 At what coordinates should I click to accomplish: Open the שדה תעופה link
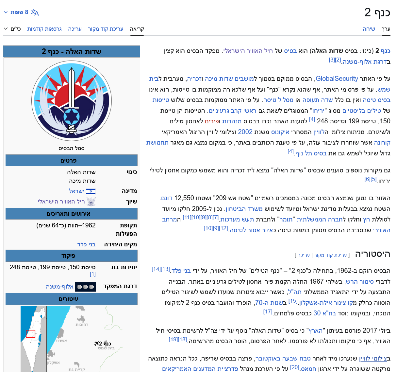coord(318,100)
